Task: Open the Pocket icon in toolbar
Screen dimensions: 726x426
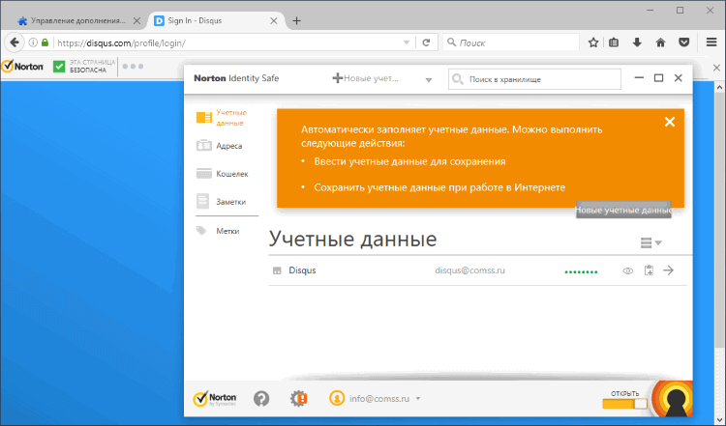Action: (683, 43)
